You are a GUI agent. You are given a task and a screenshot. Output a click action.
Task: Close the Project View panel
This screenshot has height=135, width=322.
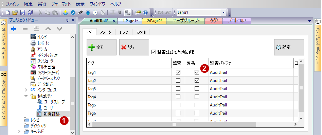[x=73, y=20]
